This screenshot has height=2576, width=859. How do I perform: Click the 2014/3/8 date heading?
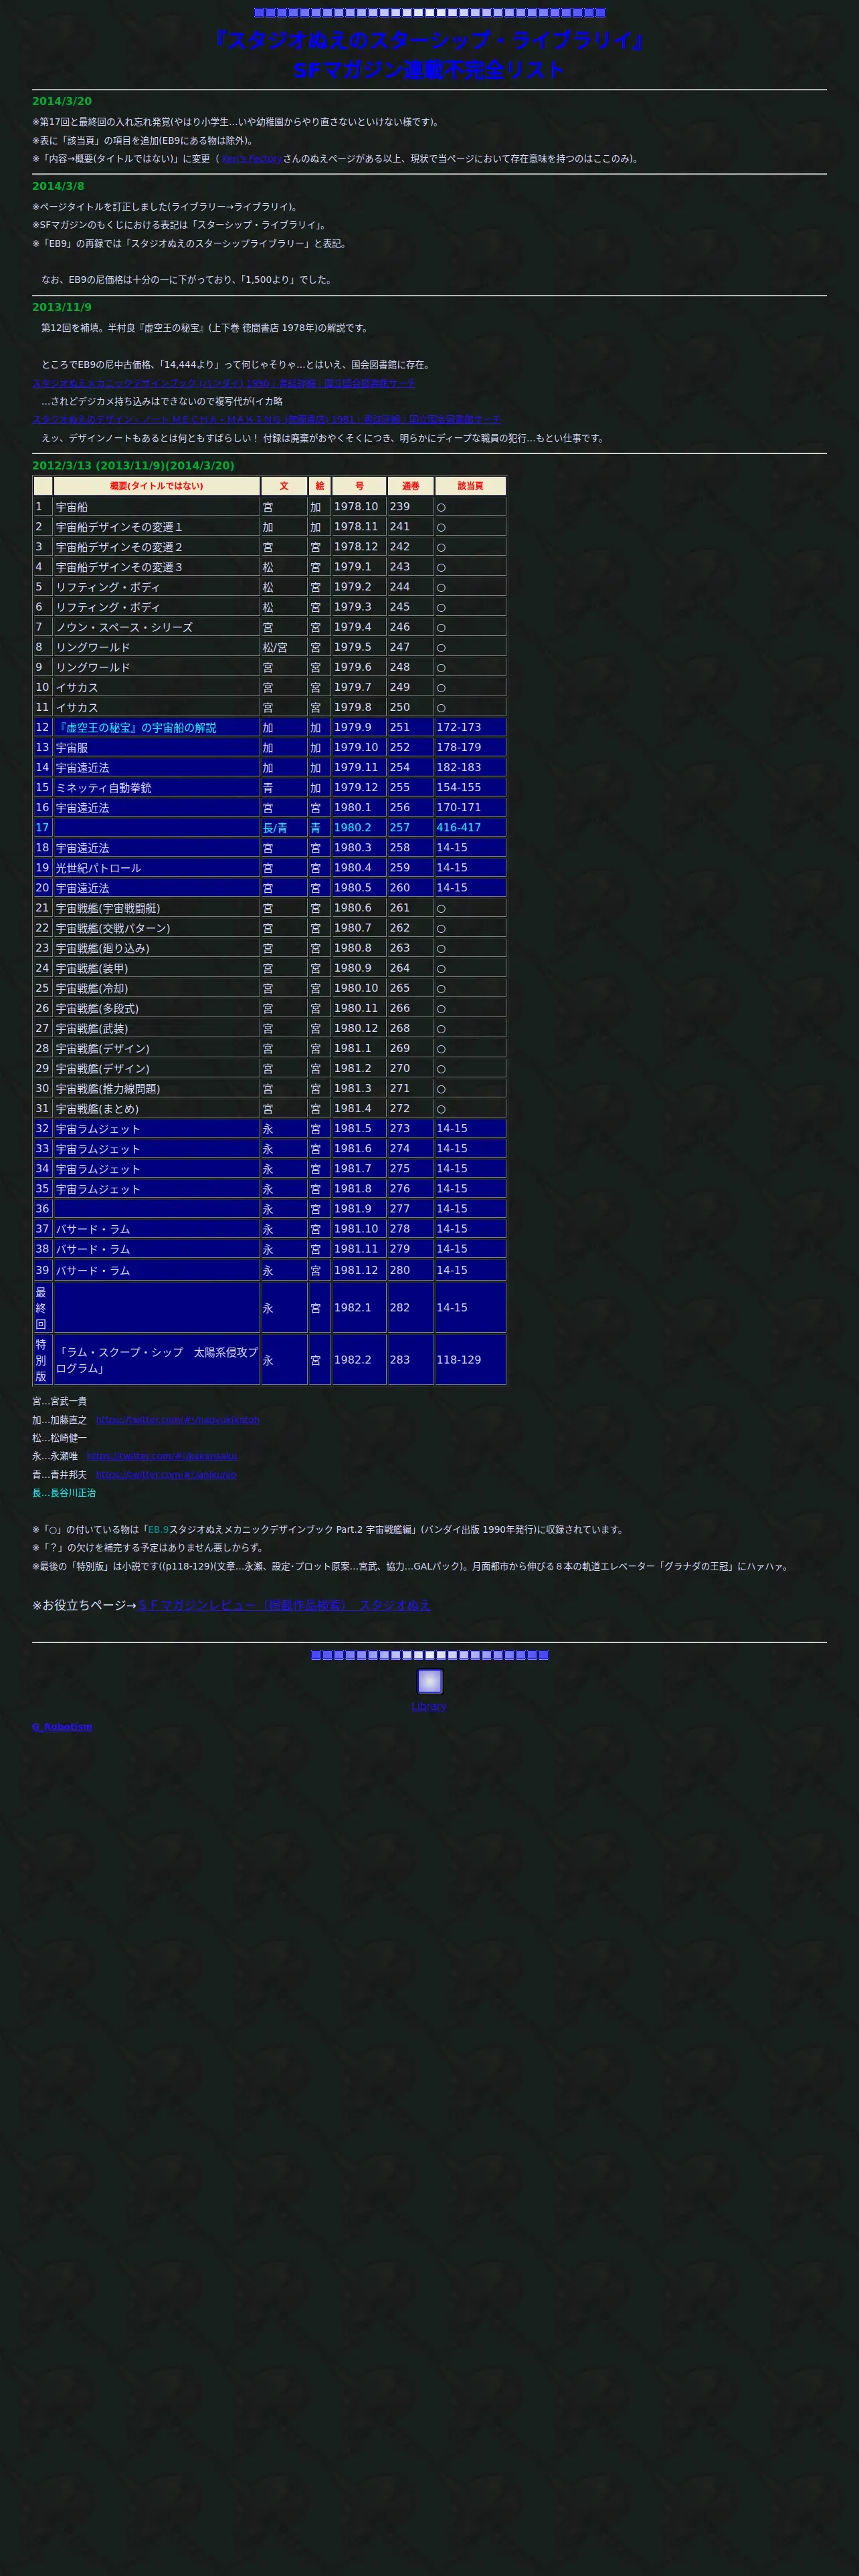coord(58,186)
